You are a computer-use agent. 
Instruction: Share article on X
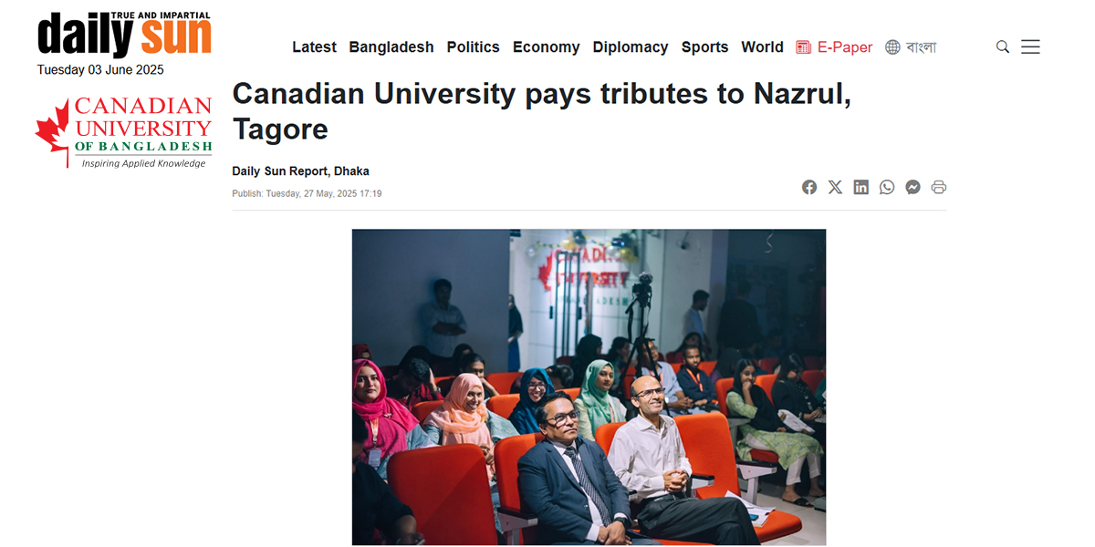point(835,187)
